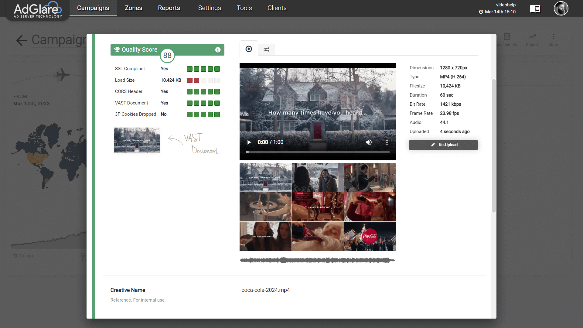The image size is (583, 328).
Task: Open the documentation book icon
Action: click(x=535, y=9)
